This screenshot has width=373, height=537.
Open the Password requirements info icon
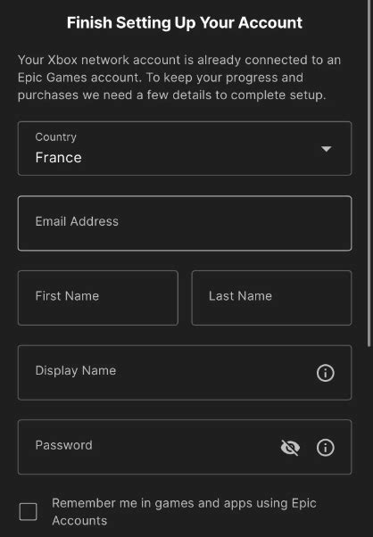pyautogui.click(x=325, y=447)
